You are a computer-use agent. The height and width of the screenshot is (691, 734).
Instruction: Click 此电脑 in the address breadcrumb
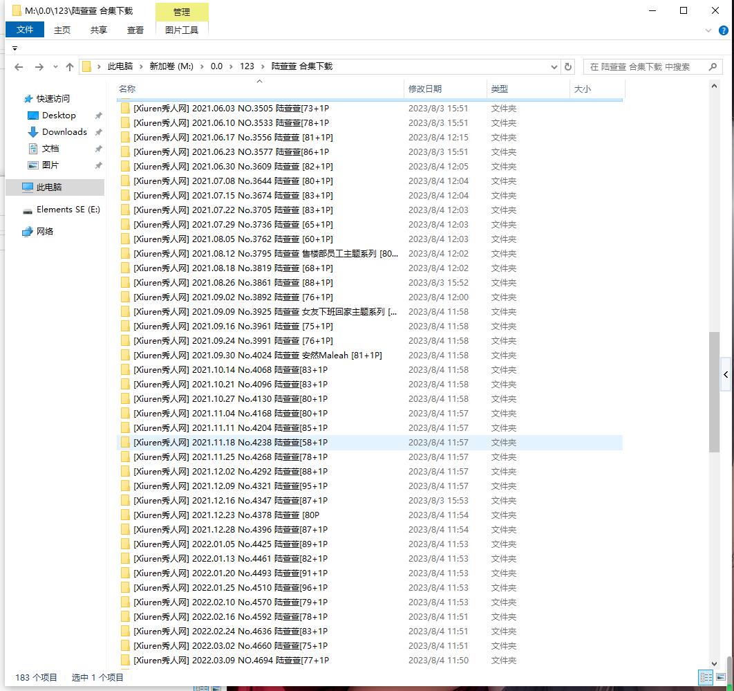pyautogui.click(x=120, y=66)
